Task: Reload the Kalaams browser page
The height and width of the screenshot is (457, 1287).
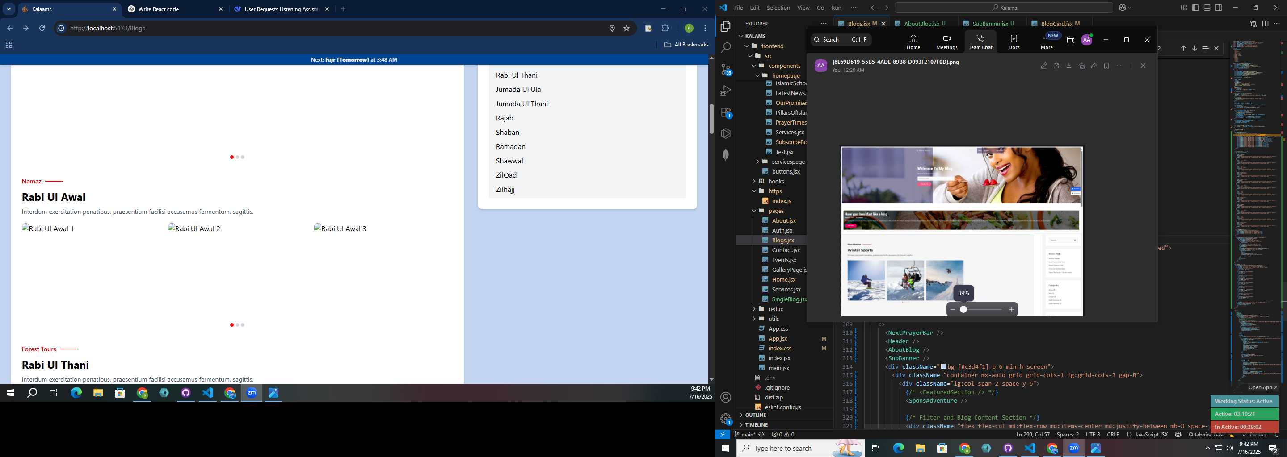Action: click(42, 29)
